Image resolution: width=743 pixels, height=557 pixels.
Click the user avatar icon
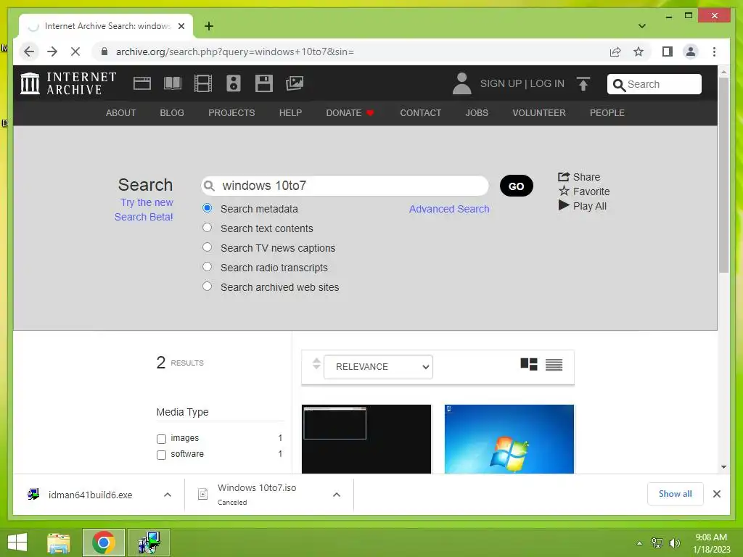pyautogui.click(x=461, y=83)
